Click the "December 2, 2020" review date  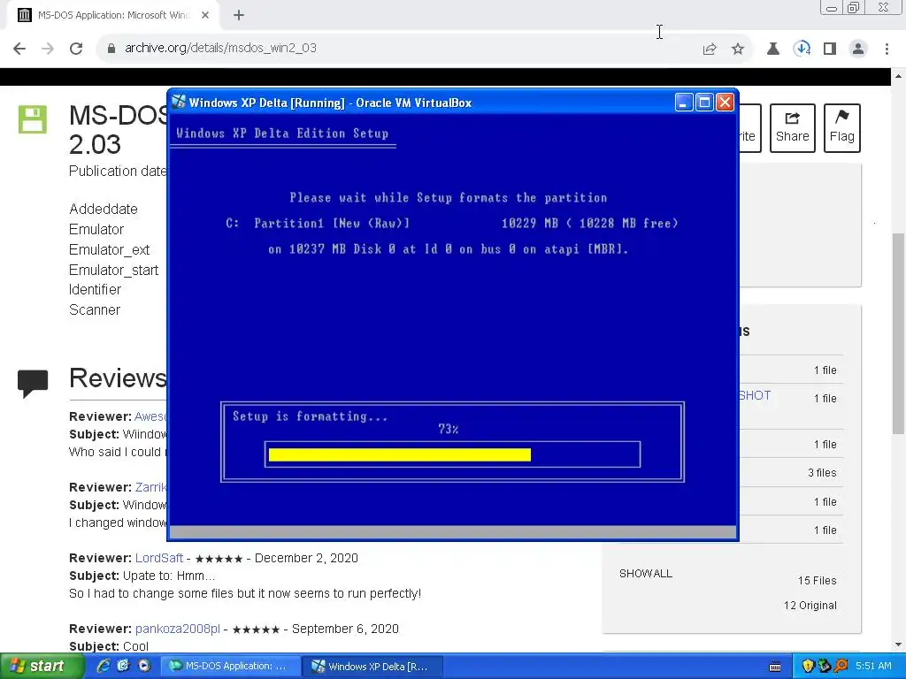point(306,559)
